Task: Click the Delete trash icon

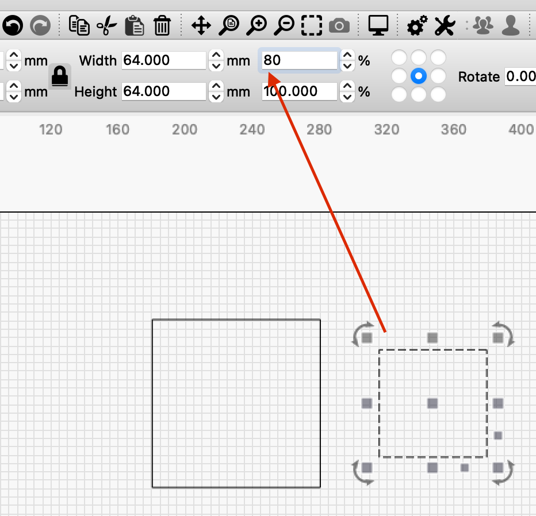Action: point(162,25)
